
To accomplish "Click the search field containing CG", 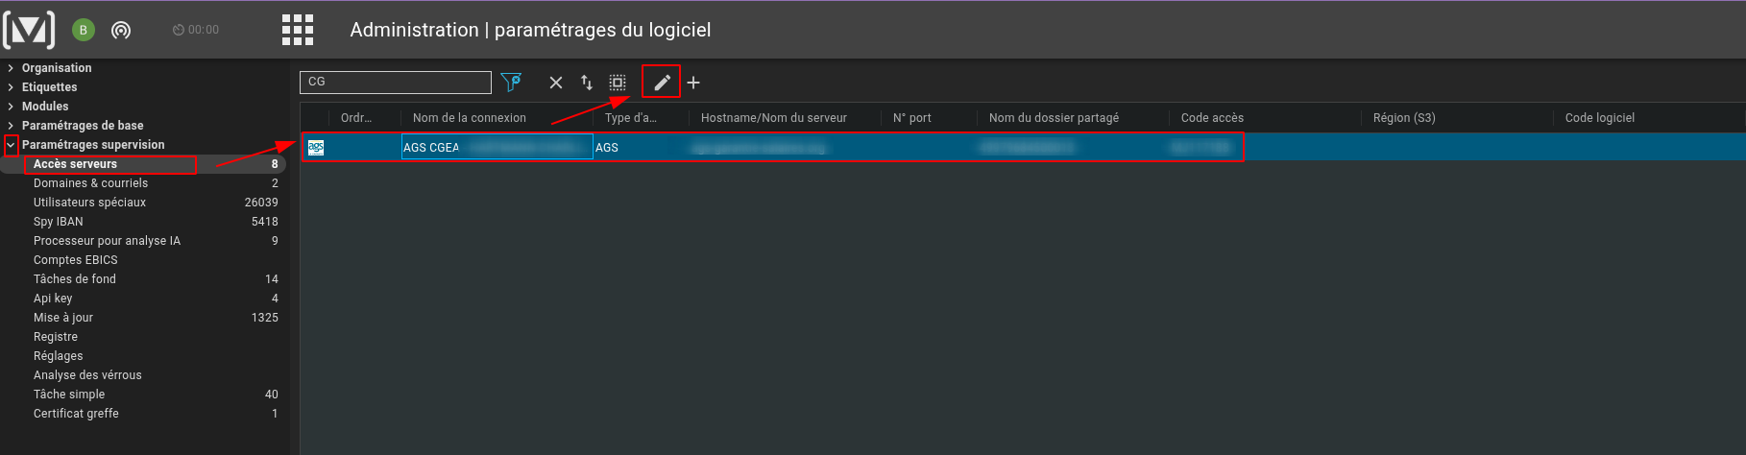I will (x=396, y=83).
